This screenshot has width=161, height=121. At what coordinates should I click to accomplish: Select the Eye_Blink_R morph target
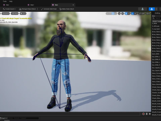[156, 59]
